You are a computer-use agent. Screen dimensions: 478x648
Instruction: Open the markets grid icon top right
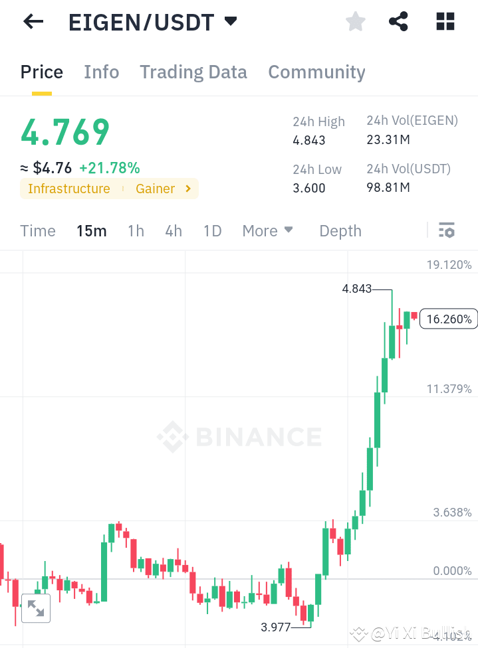[444, 21]
